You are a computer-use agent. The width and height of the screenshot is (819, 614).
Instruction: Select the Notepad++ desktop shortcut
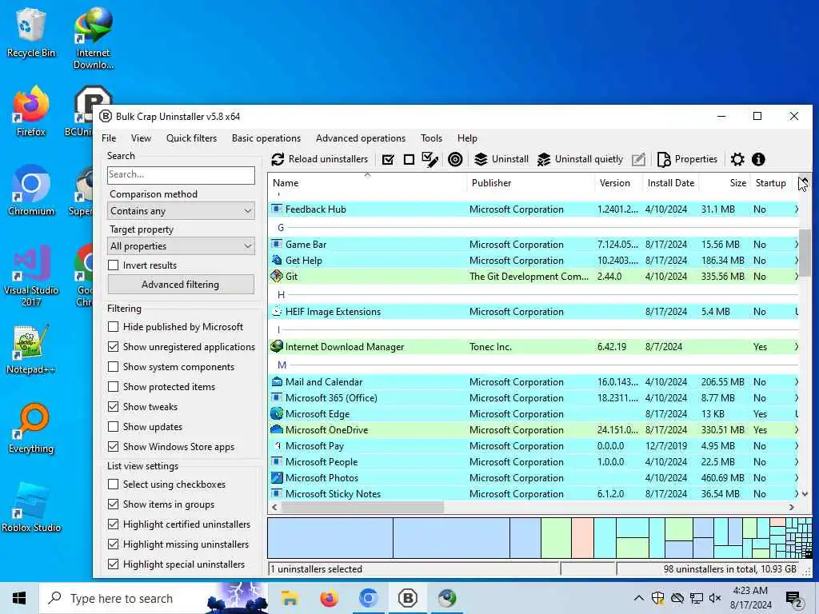tap(31, 349)
